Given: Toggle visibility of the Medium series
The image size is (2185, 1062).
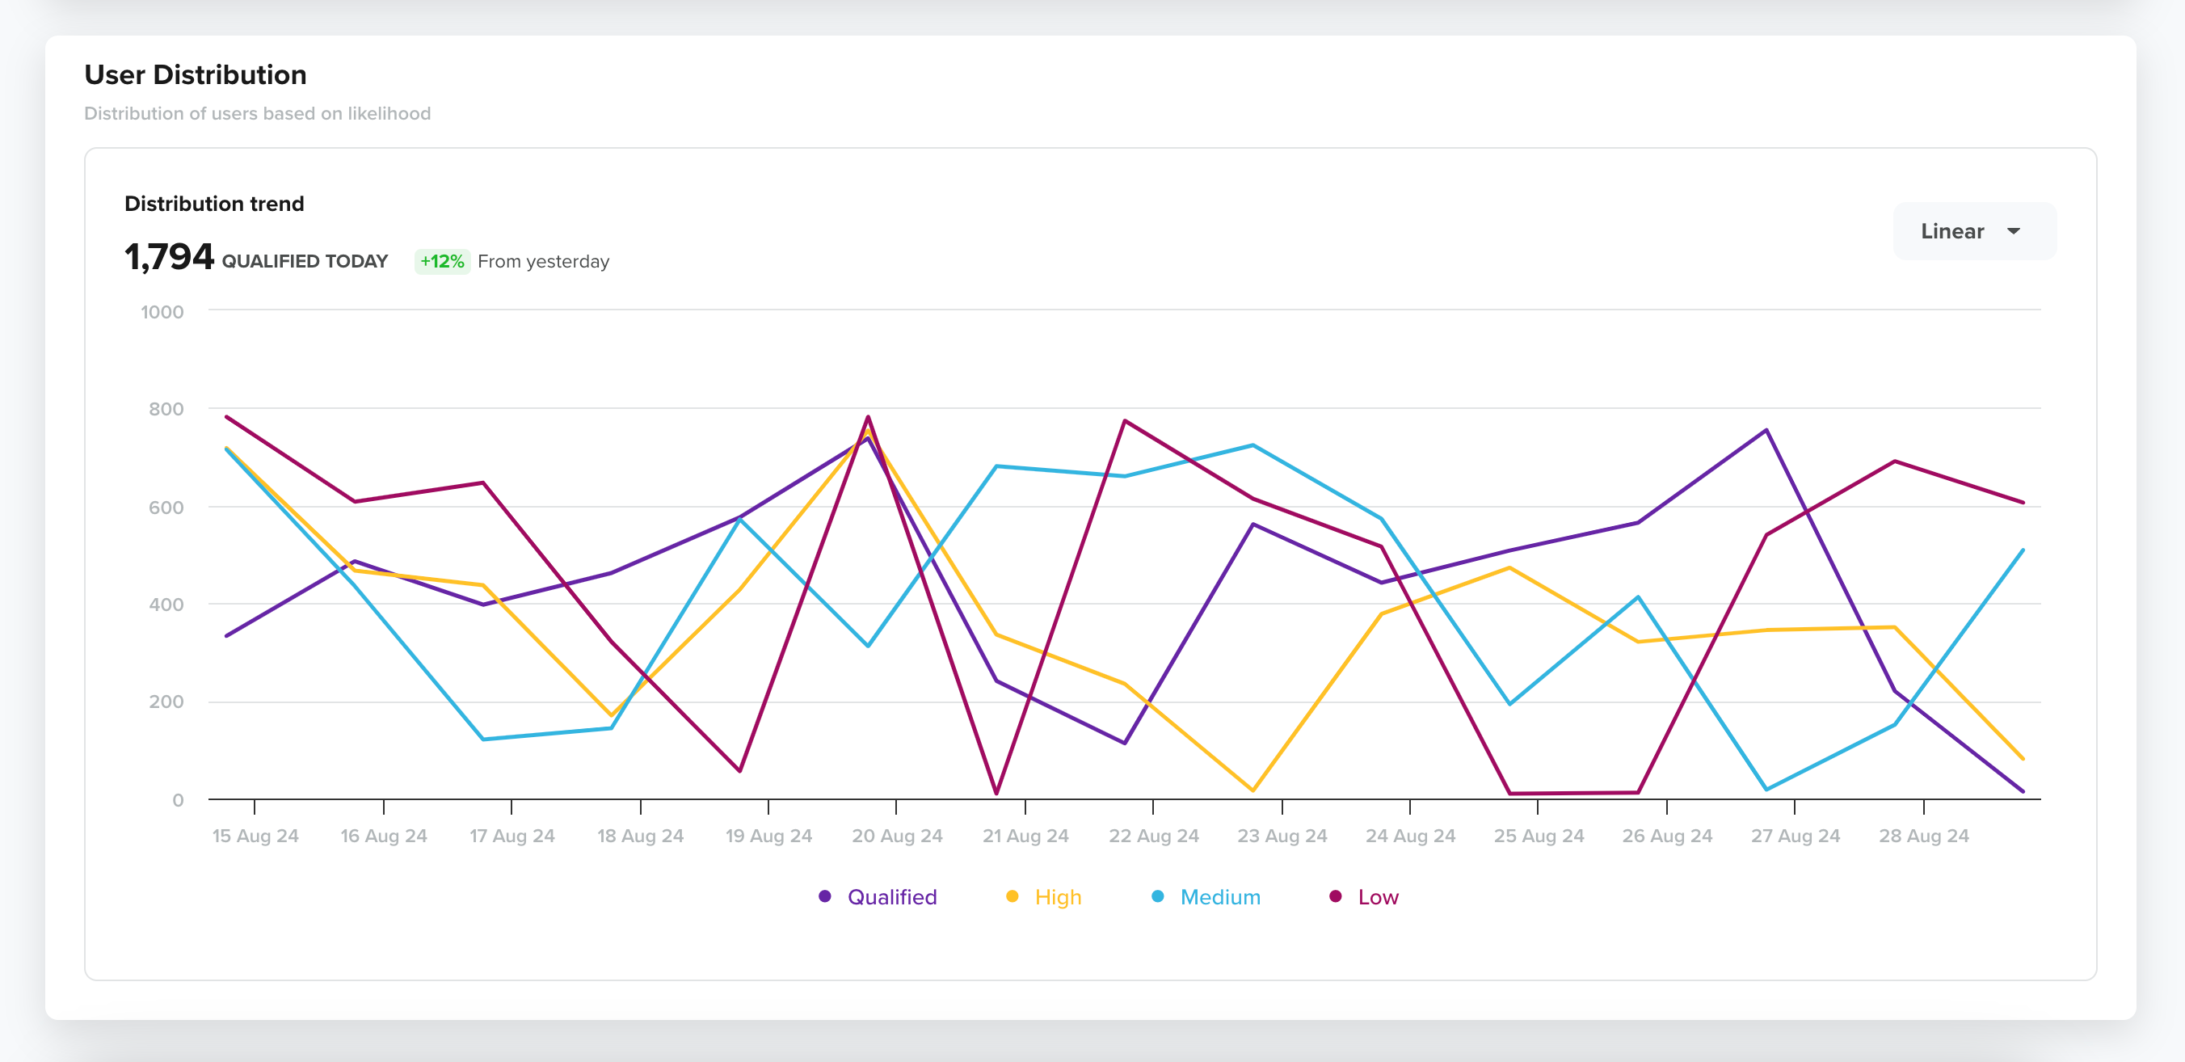Looking at the screenshot, I should pos(1219,896).
